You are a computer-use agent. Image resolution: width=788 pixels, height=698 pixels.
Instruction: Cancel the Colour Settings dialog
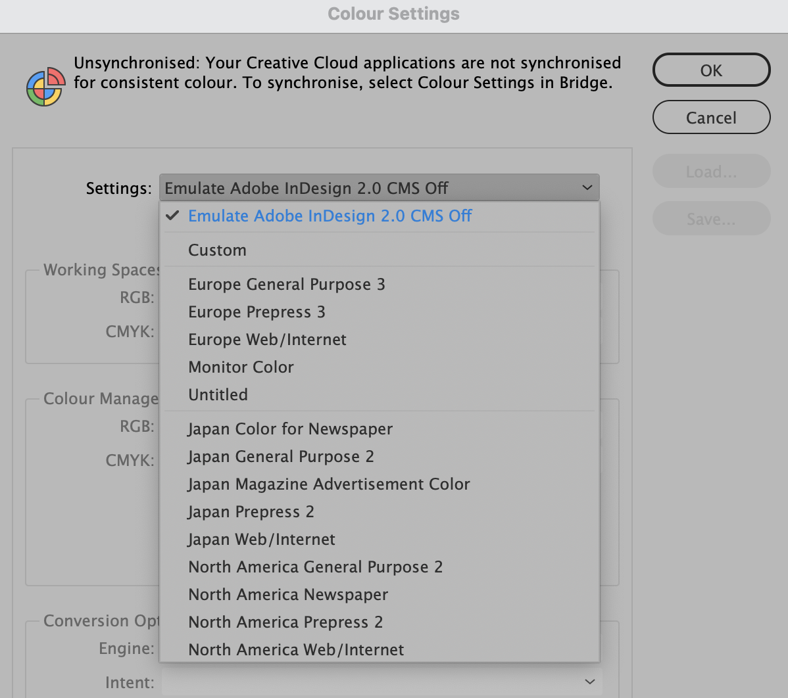point(711,118)
